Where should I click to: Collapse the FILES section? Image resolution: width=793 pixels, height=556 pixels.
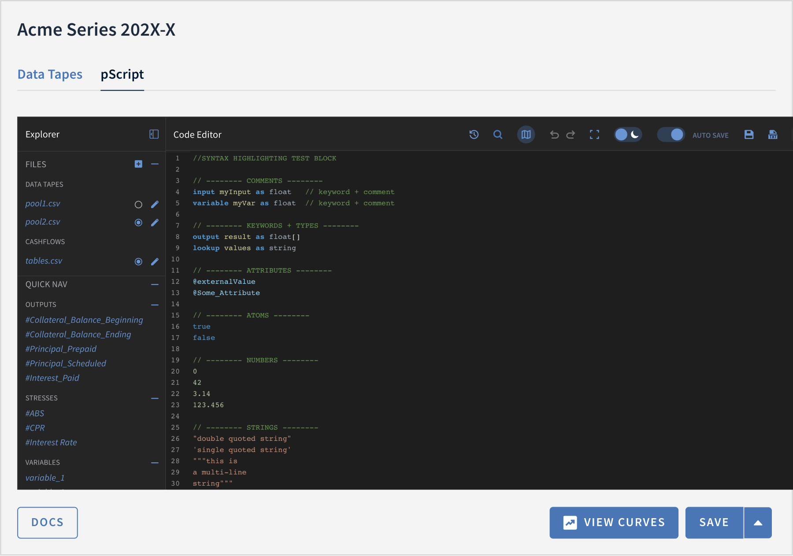tap(155, 164)
